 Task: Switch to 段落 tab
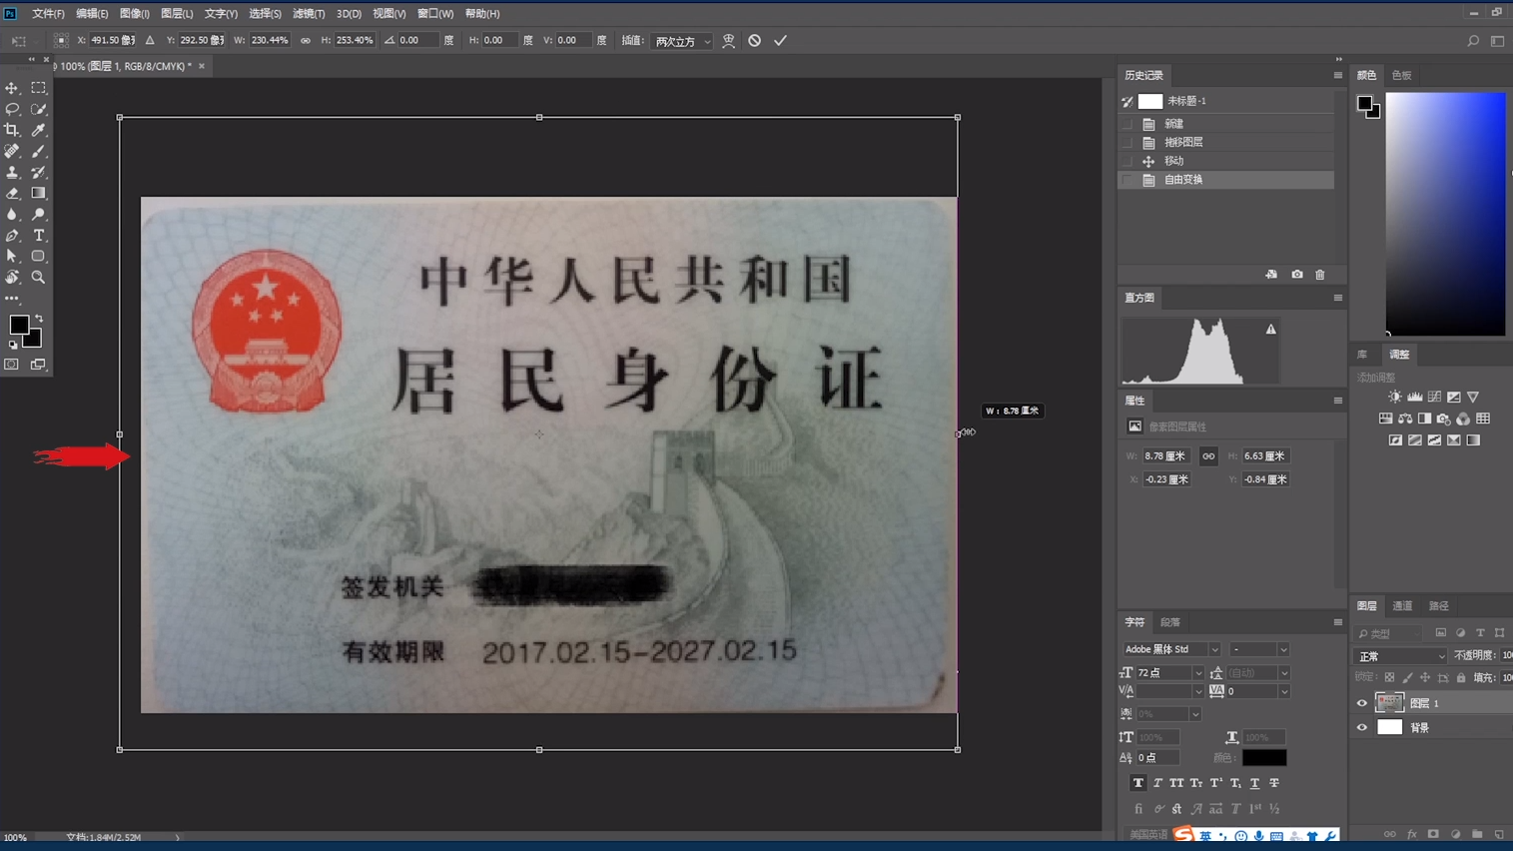tap(1169, 622)
